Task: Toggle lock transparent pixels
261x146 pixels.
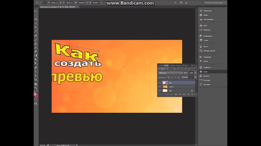Action: tap(168, 77)
